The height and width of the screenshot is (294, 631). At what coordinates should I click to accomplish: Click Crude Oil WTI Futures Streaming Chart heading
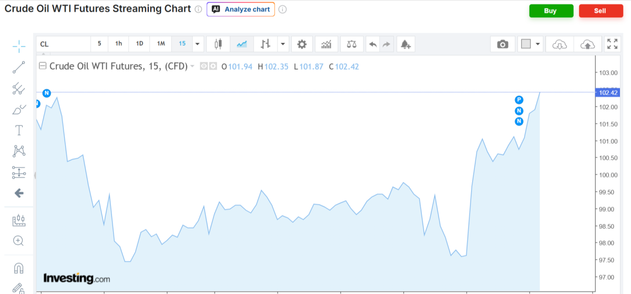(97, 9)
